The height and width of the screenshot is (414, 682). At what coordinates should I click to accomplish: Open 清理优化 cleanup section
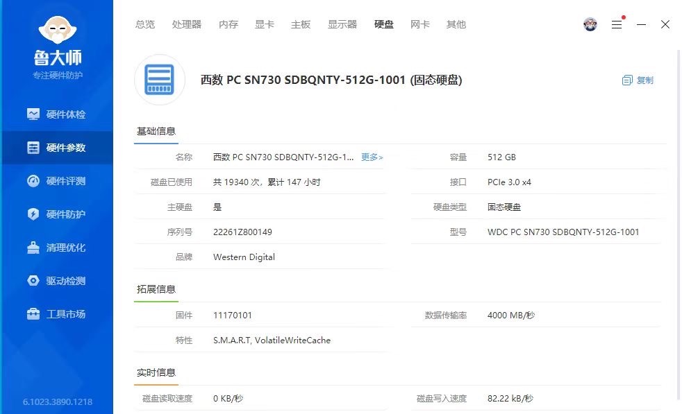[56, 248]
